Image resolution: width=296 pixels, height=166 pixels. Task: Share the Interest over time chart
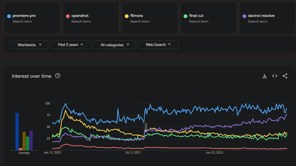click(285, 76)
